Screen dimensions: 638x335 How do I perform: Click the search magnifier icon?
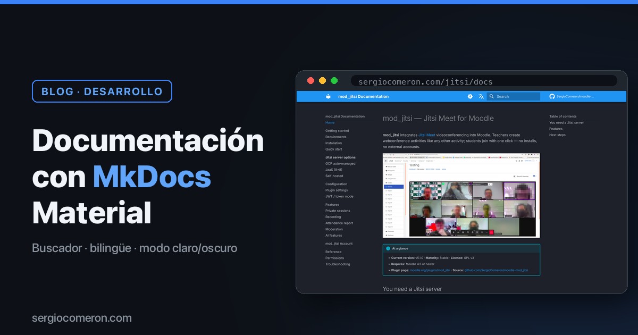[x=492, y=96]
